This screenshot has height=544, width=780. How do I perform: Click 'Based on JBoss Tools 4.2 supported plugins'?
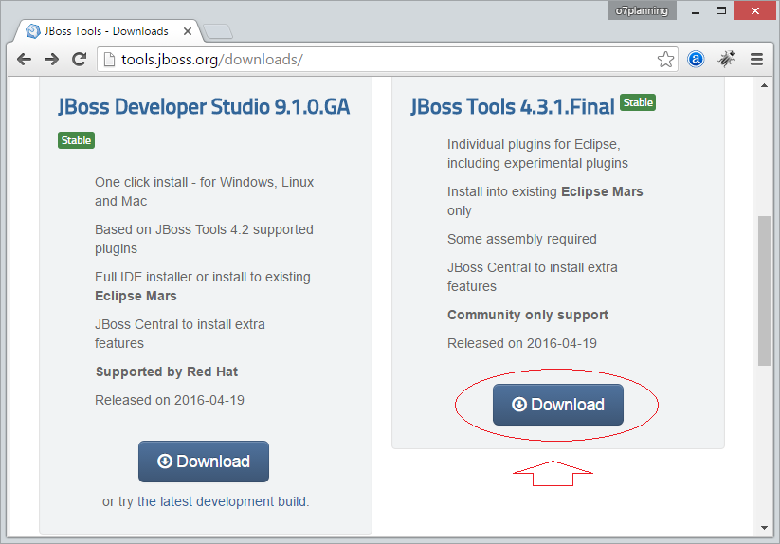[x=204, y=239]
